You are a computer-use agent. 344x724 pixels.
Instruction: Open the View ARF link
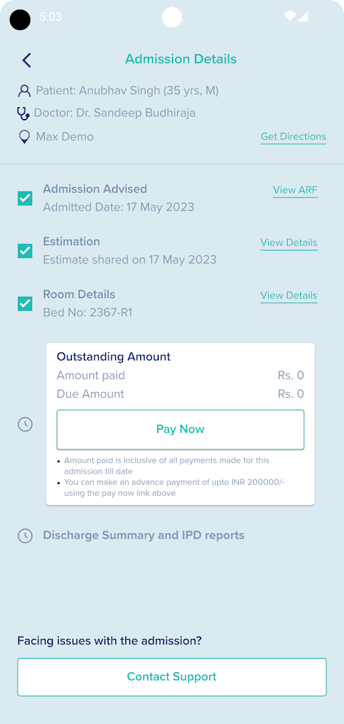(295, 190)
